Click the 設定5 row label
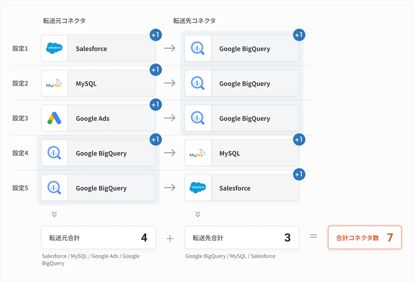Viewport: 414px width, 282px height. (20, 188)
